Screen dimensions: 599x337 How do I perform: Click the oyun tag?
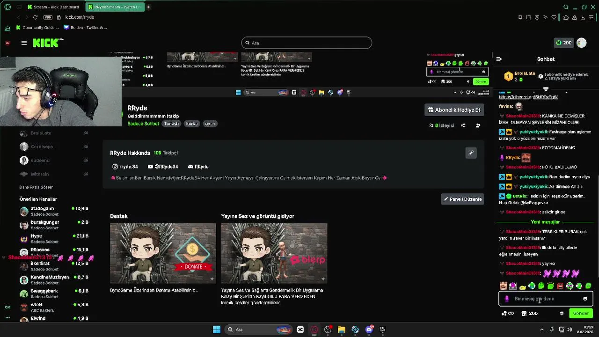tap(210, 124)
